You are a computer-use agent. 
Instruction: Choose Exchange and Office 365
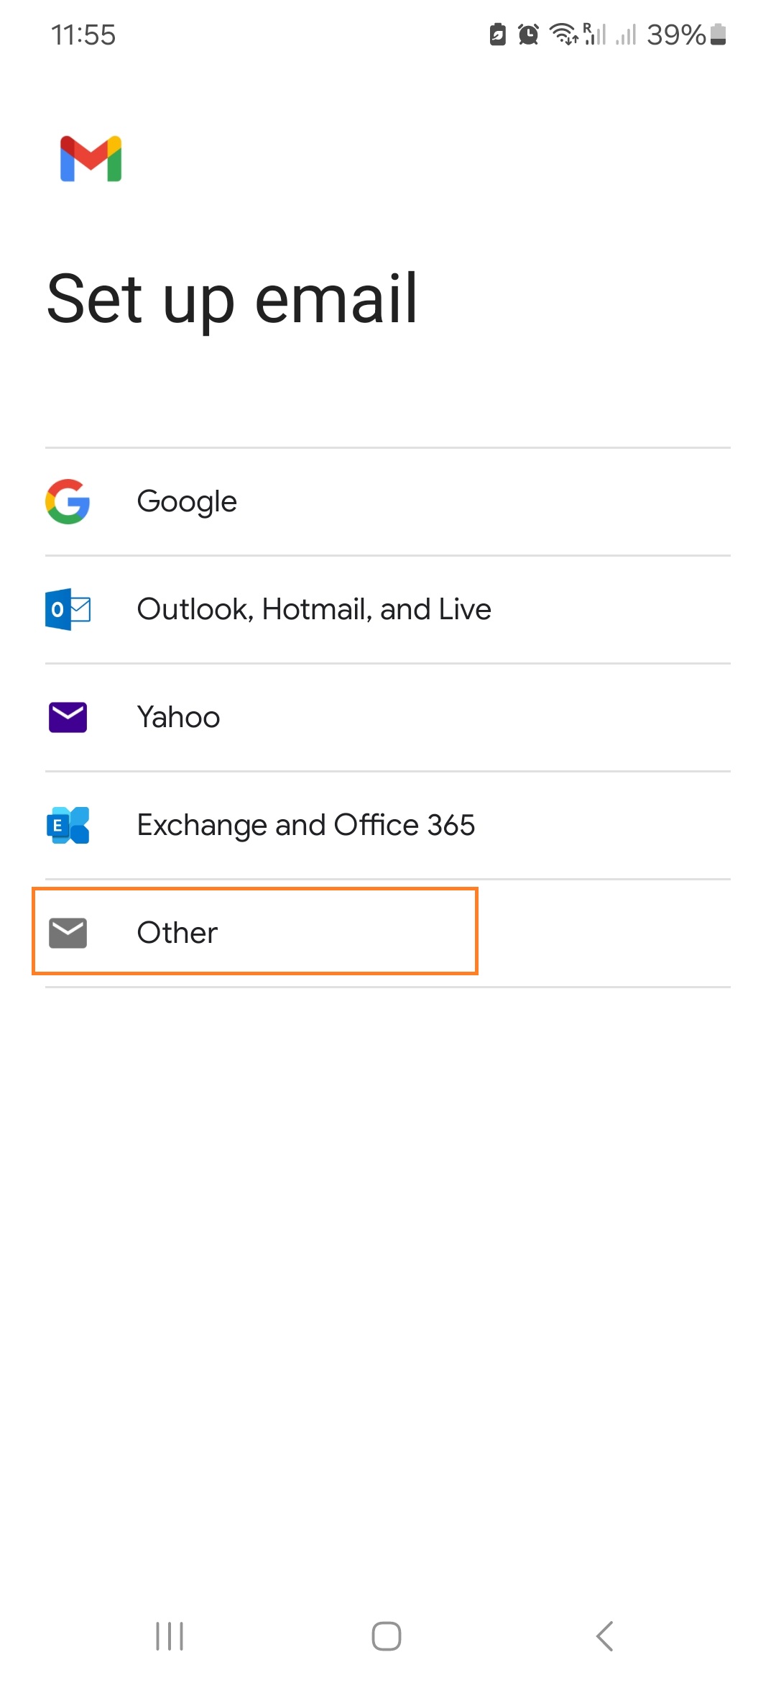[x=306, y=825]
